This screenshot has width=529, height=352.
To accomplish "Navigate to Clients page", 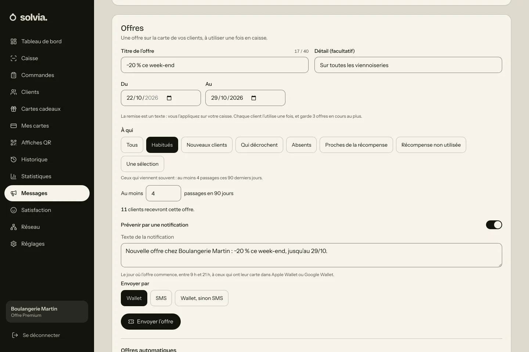I will click(47, 92).
